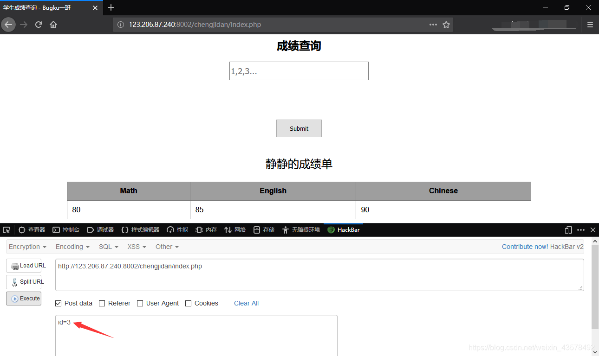Click the Load URL button

coord(24,266)
